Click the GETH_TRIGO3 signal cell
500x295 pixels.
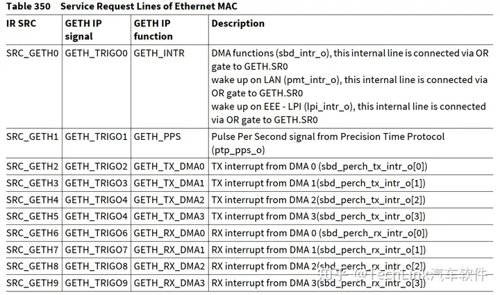click(97, 184)
